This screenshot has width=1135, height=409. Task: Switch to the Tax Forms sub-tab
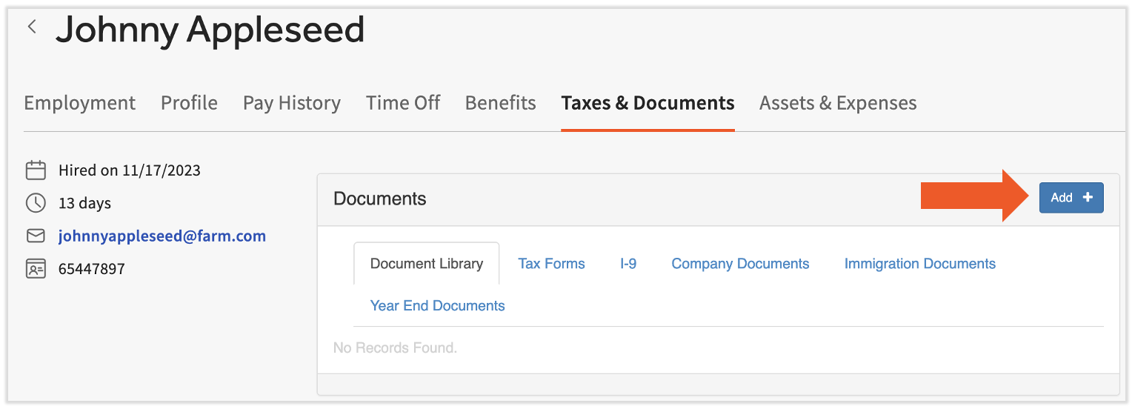pos(551,264)
